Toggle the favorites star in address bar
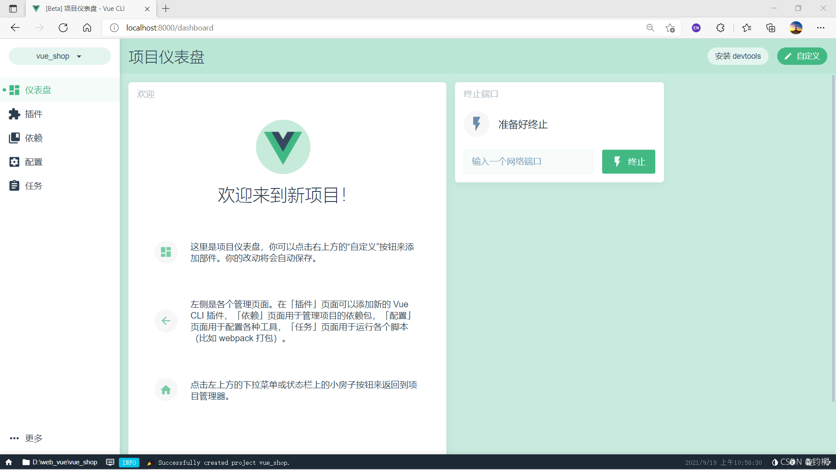Image resolution: width=836 pixels, height=470 pixels. click(x=670, y=27)
